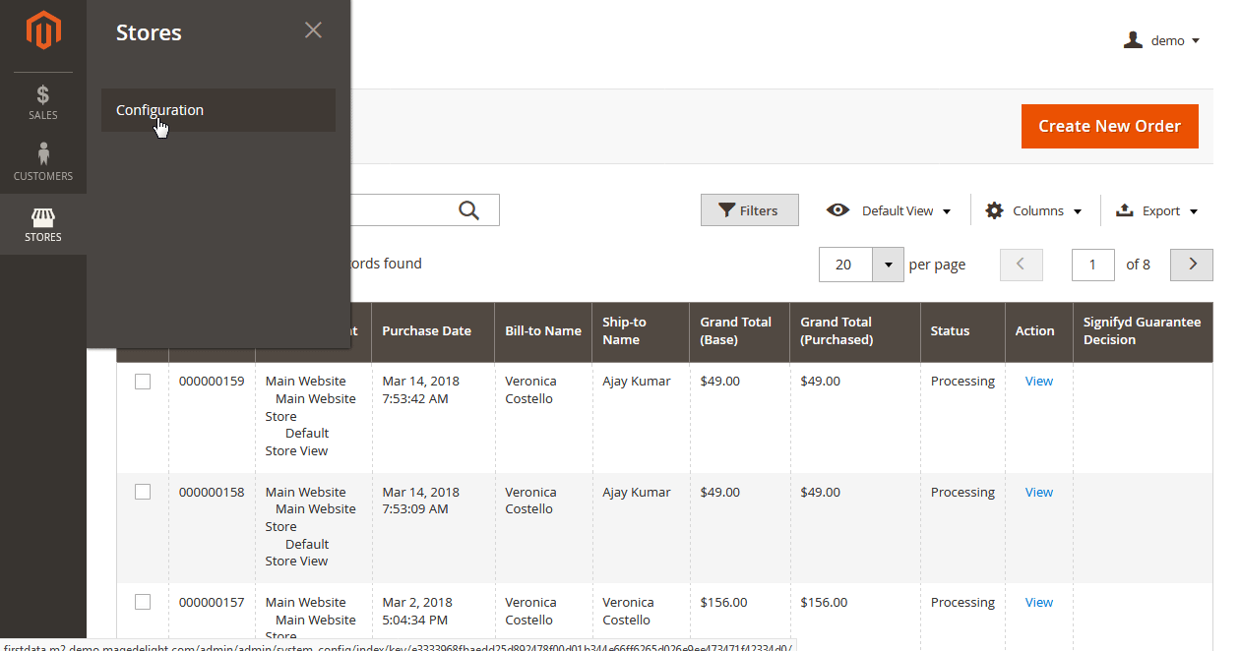Open the Customers sidebar menu
The height and width of the screenshot is (651, 1240).
point(43,163)
